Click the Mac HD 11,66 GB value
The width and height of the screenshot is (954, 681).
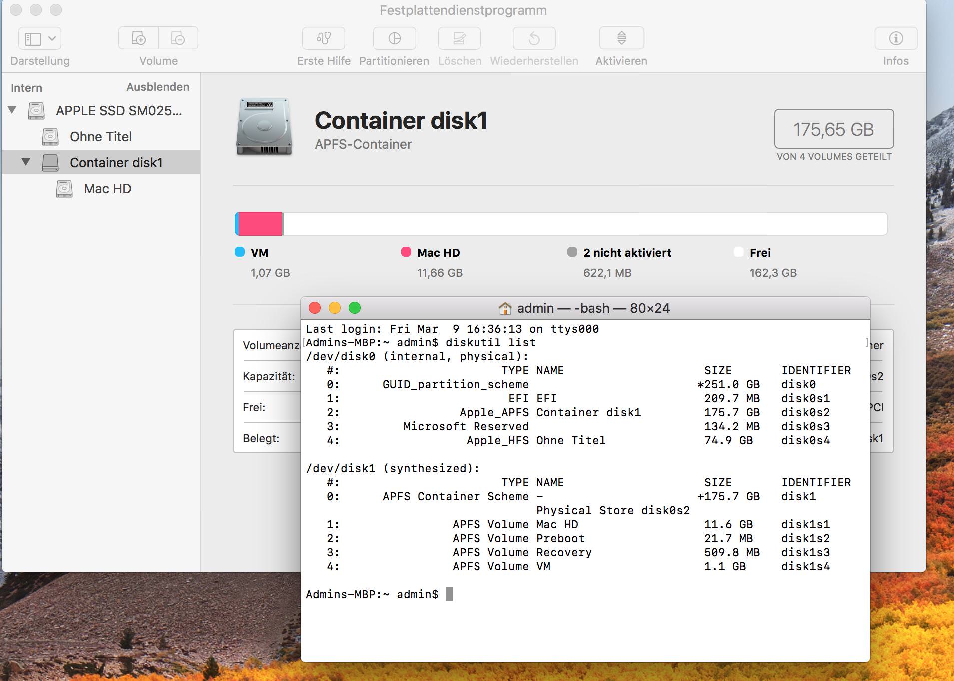pos(440,273)
